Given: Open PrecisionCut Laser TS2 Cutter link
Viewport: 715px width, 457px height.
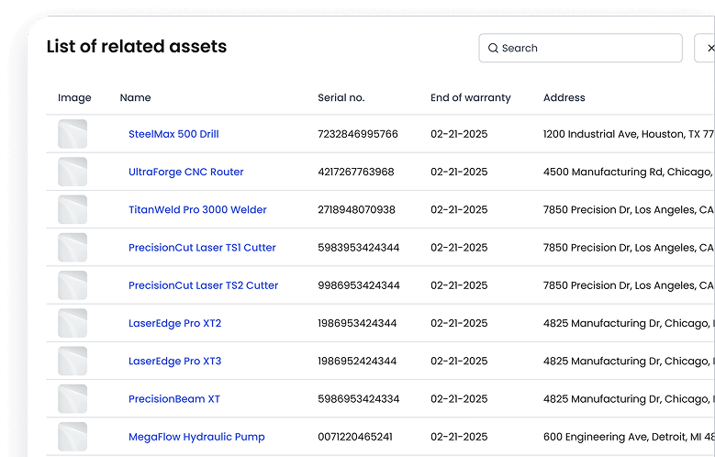Looking at the screenshot, I should tap(203, 285).
